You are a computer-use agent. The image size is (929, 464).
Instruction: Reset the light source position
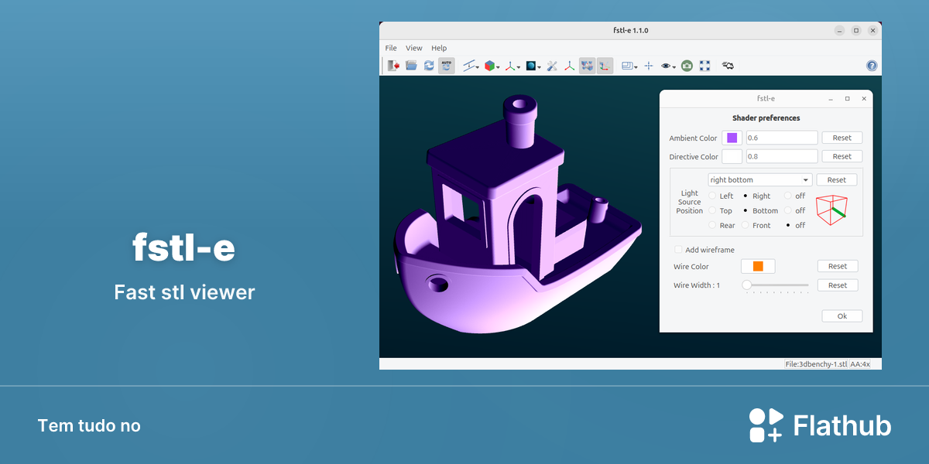click(x=837, y=179)
